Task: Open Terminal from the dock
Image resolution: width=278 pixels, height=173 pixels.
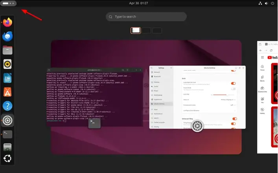Action: pos(7,134)
